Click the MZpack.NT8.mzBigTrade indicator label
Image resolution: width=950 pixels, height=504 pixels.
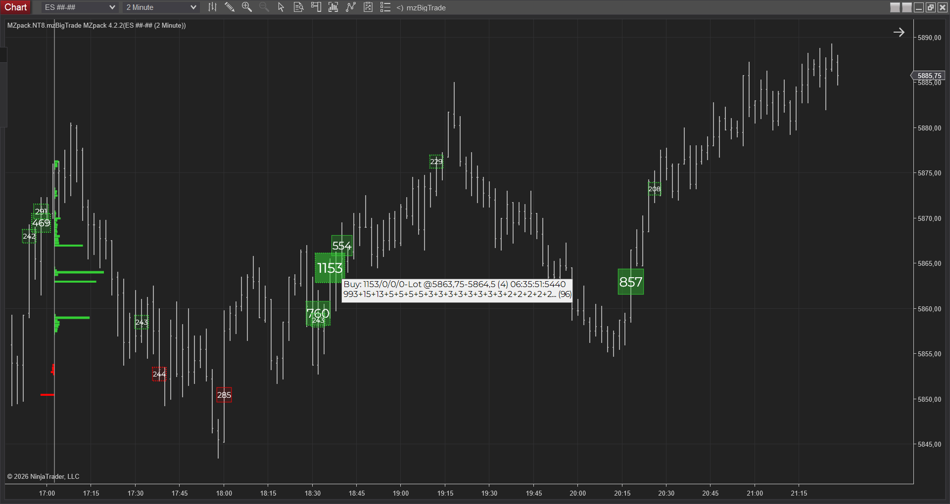[x=96, y=25]
